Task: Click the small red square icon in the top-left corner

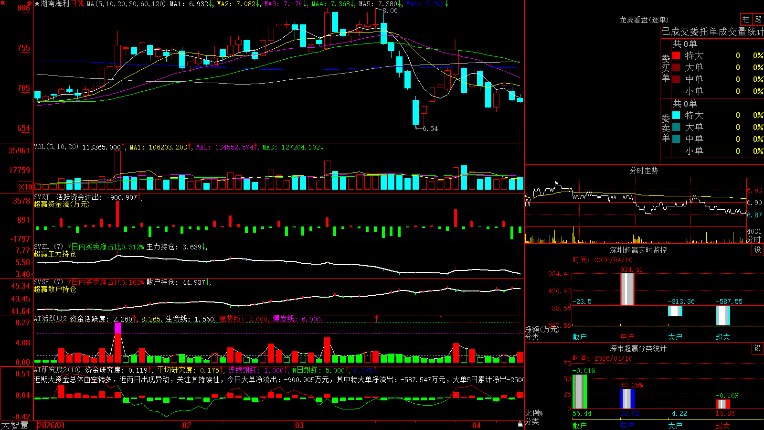Action: pos(2,2)
